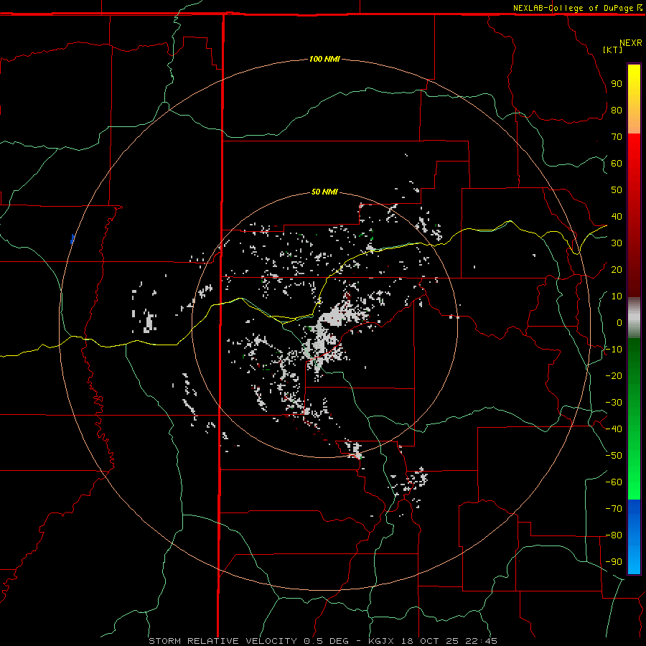The height and width of the screenshot is (646, 646).
Task: Click the -50 knot value on color scale
Action: click(x=614, y=455)
